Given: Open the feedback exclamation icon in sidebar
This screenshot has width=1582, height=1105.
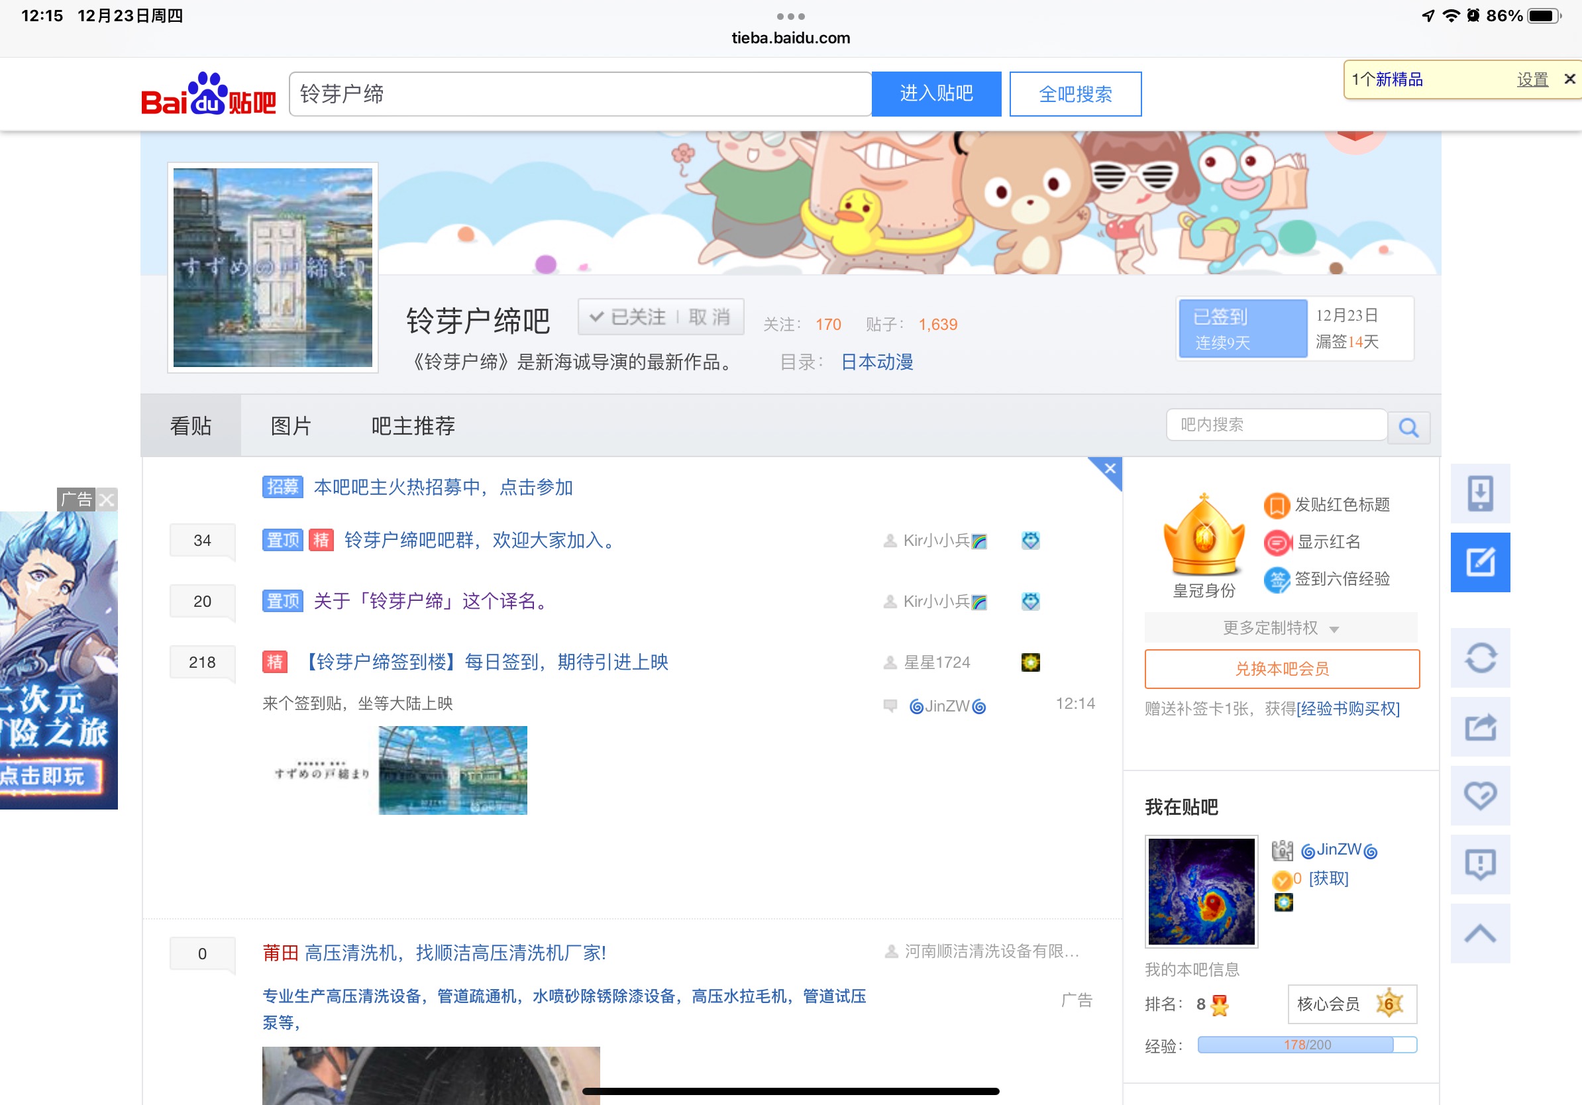Looking at the screenshot, I should (x=1480, y=864).
